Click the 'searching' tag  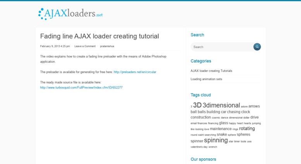point(210,135)
